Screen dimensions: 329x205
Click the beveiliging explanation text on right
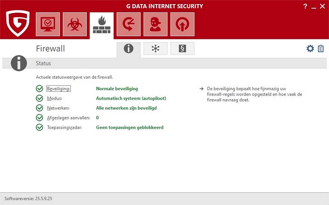pyautogui.click(x=255, y=94)
